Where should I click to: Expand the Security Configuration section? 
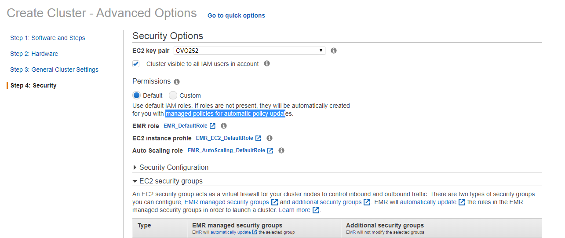point(135,168)
